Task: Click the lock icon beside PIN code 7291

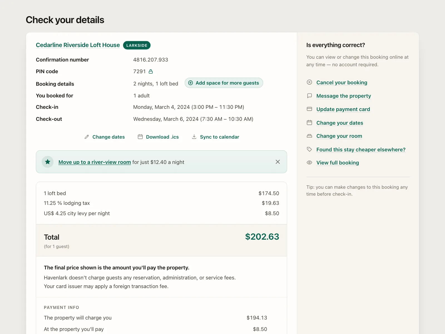Action: click(x=151, y=72)
